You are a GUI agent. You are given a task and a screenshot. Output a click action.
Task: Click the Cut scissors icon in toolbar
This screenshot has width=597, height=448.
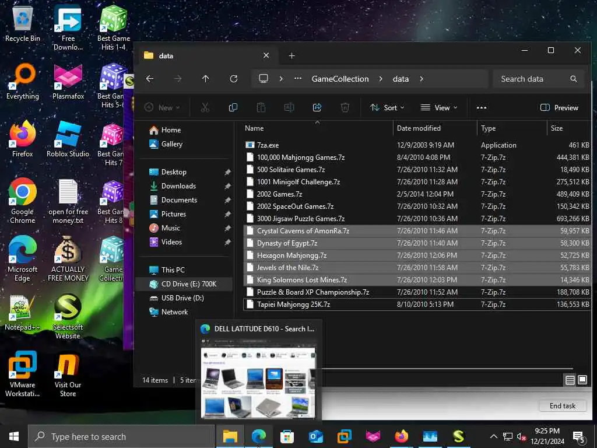pos(205,108)
